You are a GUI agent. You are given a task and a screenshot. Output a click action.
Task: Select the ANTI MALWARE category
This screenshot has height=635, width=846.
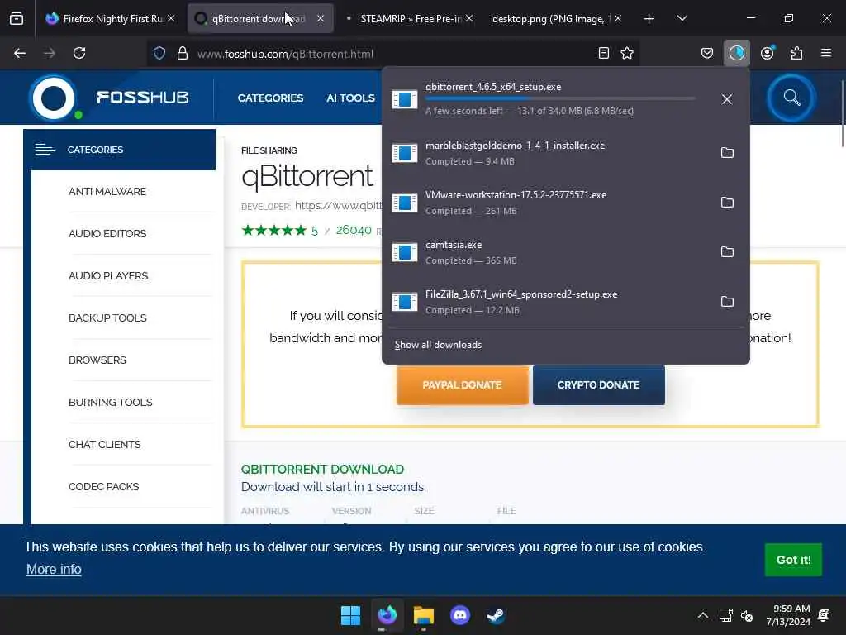[x=107, y=192]
